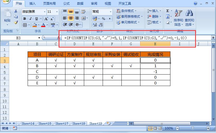Select the Format Painter brush
Screen dimensions: 216x133
pyautogui.click(x=16, y=22)
